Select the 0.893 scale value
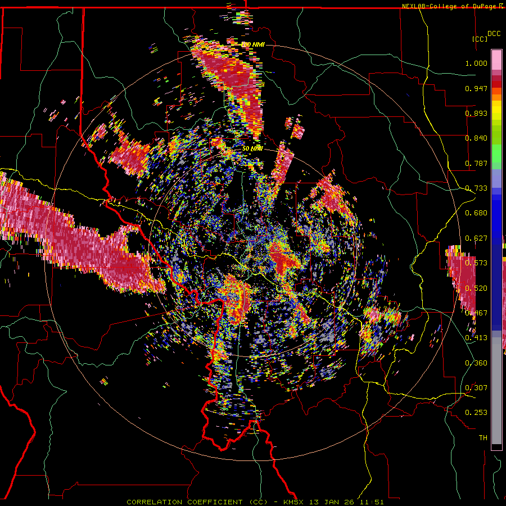506x506 pixels. (x=476, y=113)
